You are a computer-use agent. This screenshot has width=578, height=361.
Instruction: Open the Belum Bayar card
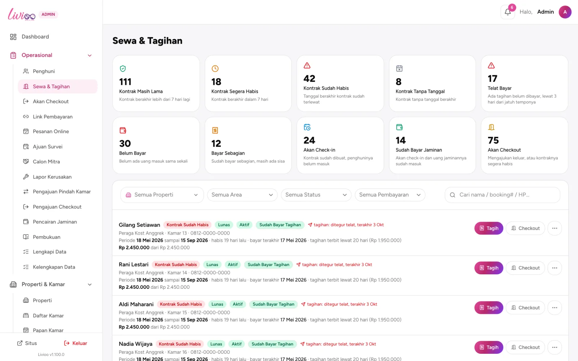pos(156,145)
